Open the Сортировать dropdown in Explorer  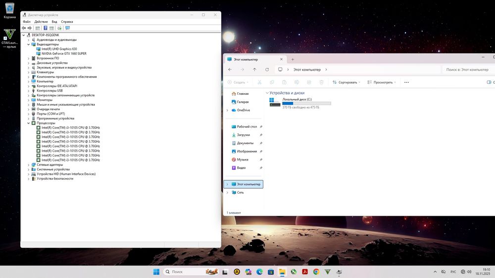coord(346,82)
